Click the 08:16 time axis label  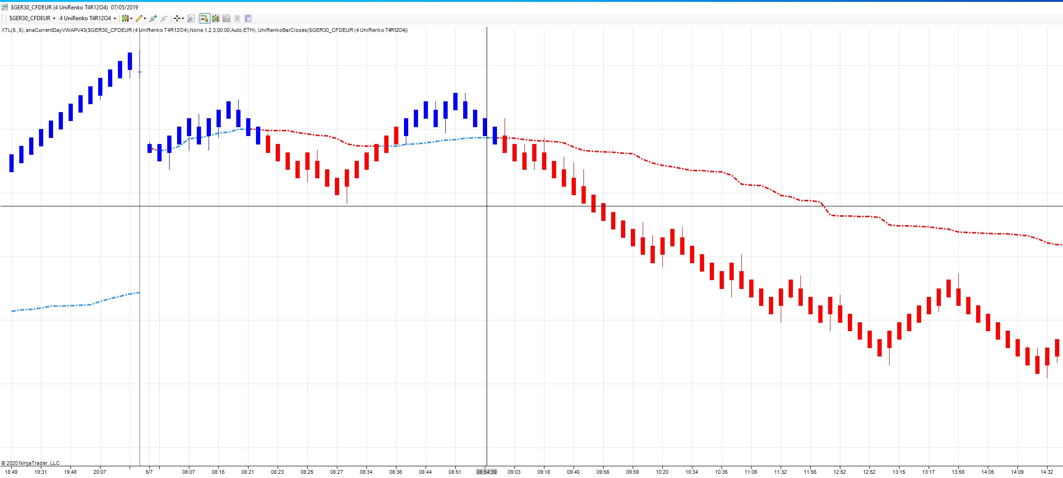pyautogui.click(x=218, y=472)
